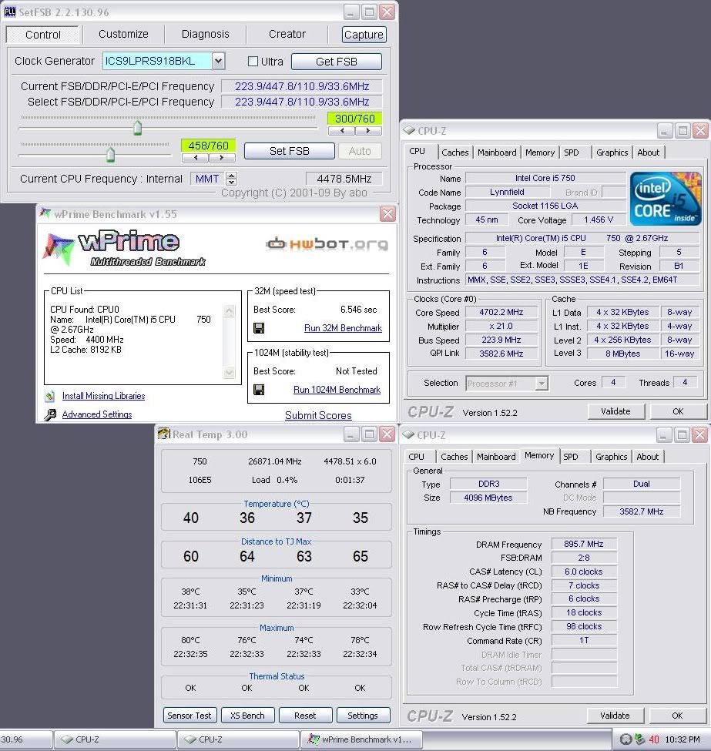
Task: Toggle the Ultra checkbox in SetFSB
Action: pyautogui.click(x=253, y=62)
